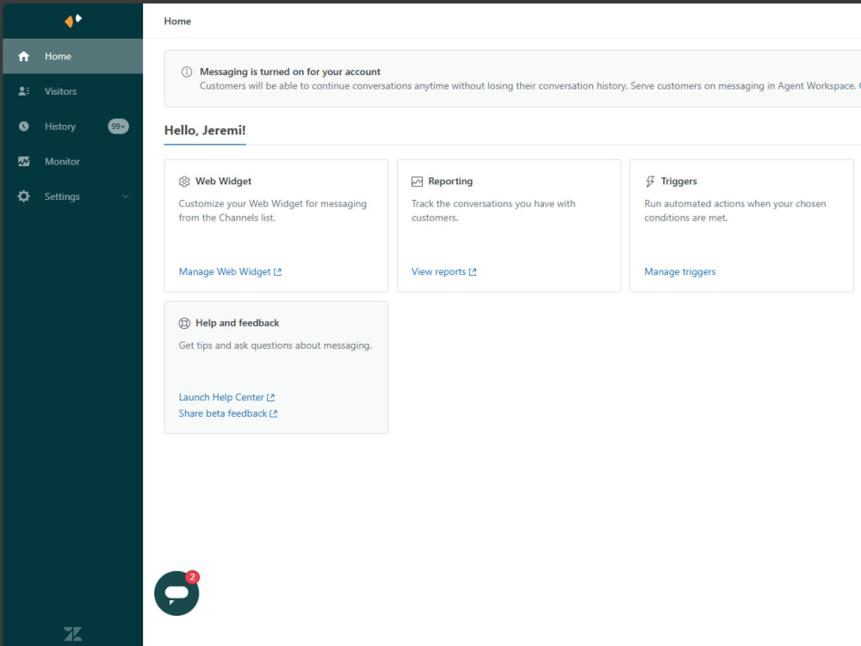Click external link icon beside Manage Web Widget
The image size is (861, 646).
278,272
